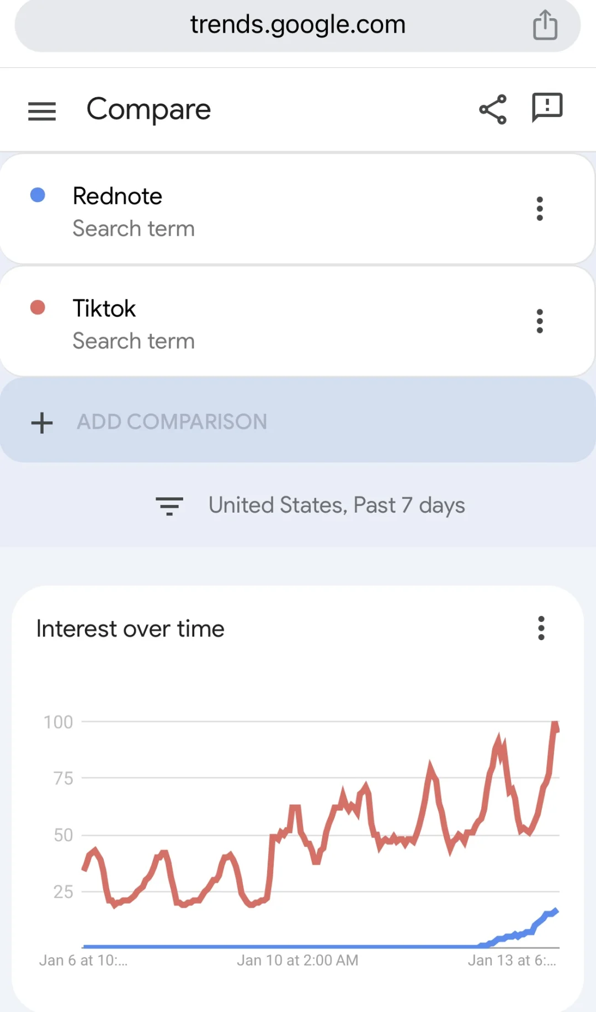Select the Jan 10 at 2:00 AM axis label
Viewport: 596px width, 1012px height.
pyautogui.click(x=297, y=961)
